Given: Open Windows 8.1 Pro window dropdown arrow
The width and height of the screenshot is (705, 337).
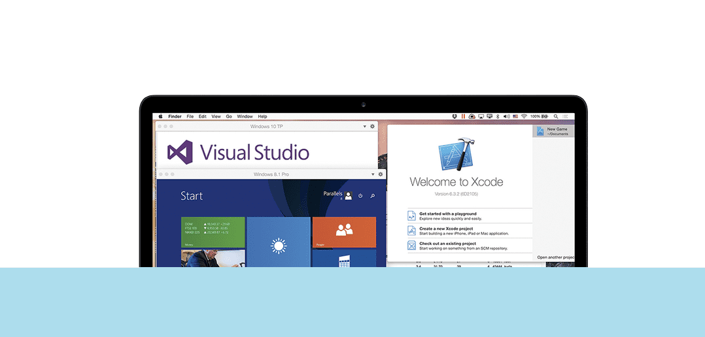Looking at the screenshot, I should point(373,174).
